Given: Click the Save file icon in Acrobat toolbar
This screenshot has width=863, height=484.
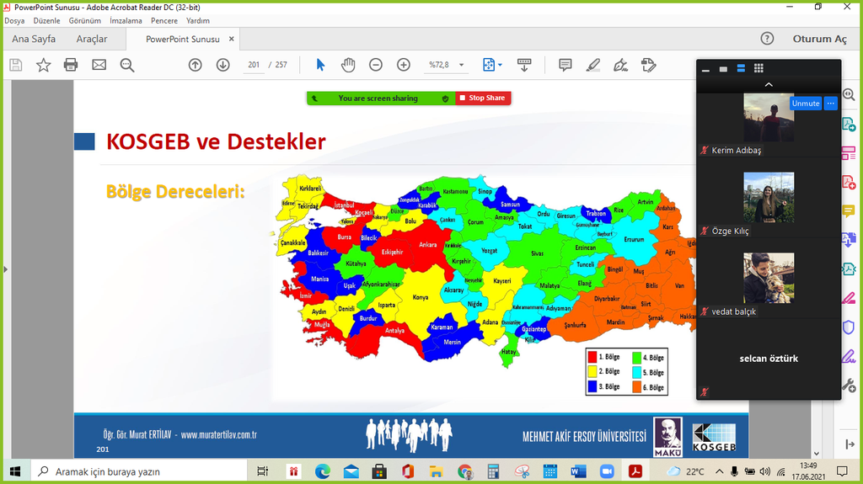Looking at the screenshot, I should coord(16,65).
